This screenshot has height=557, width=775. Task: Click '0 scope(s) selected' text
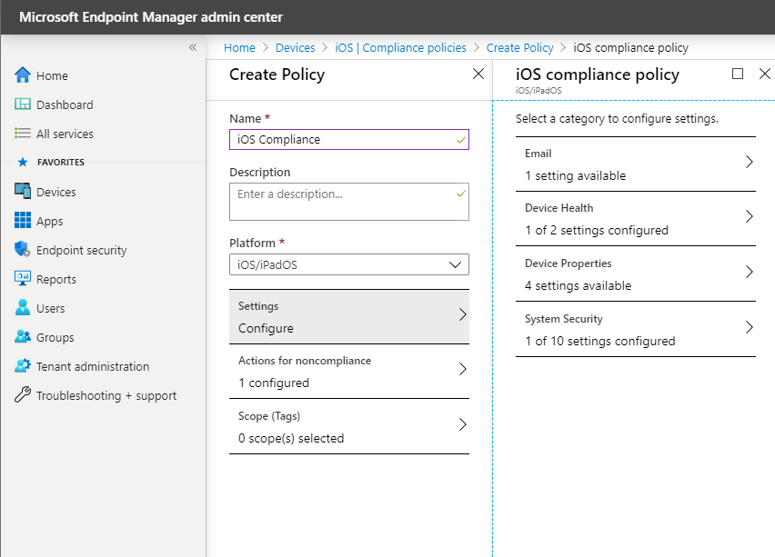point(291,439)
